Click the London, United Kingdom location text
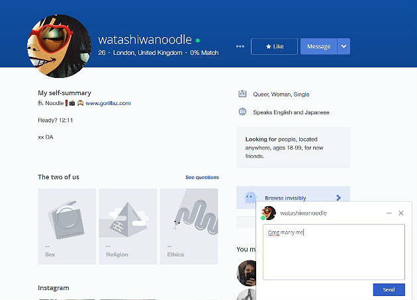 (x=148, y=53)
